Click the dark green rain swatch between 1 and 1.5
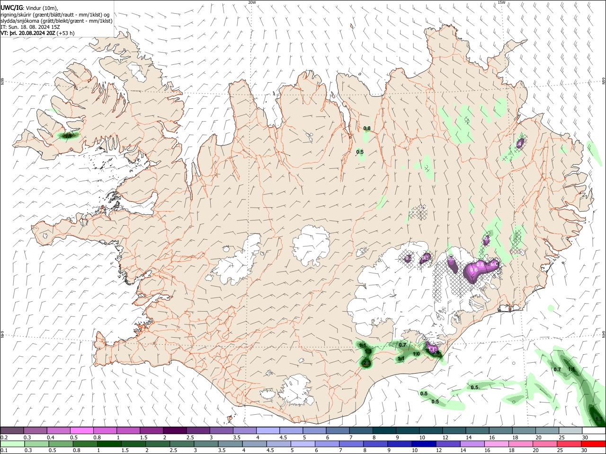 tap(109, 444)
